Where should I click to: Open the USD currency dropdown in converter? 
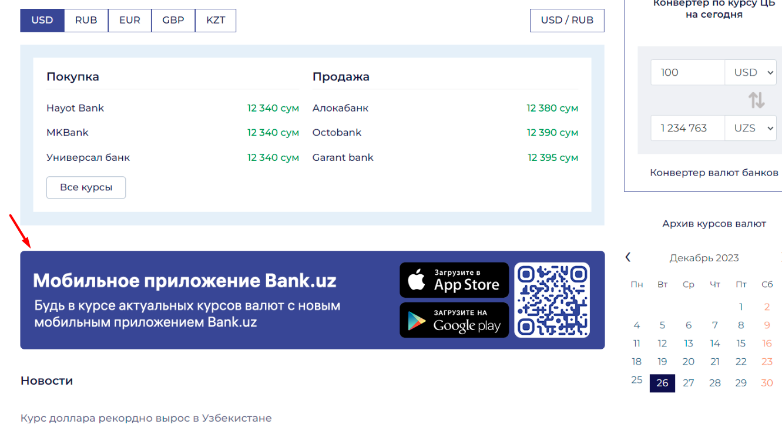coord(751,73)
